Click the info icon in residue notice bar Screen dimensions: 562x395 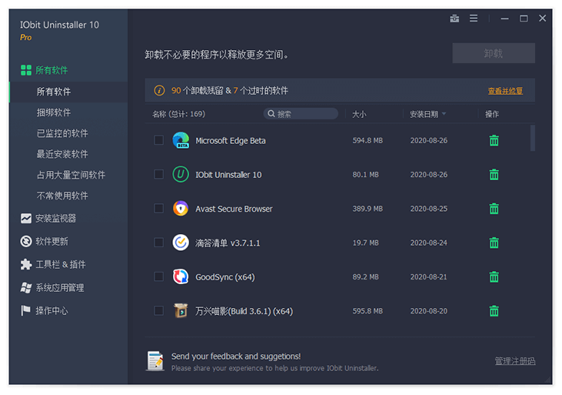tap(159, 91)
